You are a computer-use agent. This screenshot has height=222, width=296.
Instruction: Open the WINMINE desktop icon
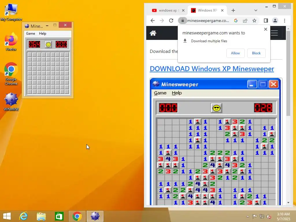(x=11, y=101)
